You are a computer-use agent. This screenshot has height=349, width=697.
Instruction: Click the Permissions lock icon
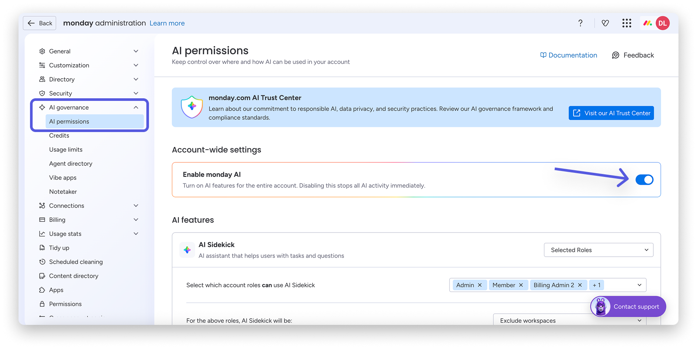pos(42,304)
